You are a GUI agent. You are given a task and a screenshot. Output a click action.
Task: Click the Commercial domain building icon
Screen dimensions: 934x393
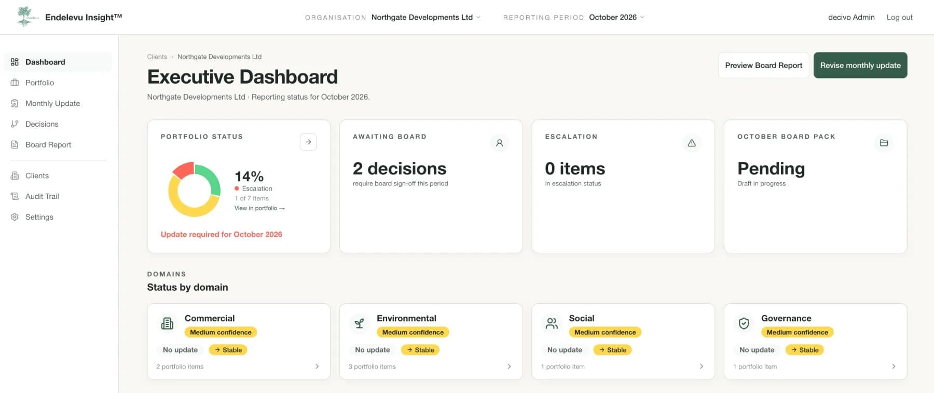pos(167,323)
